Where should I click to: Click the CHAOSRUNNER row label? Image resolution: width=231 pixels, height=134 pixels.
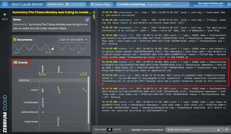31,103
